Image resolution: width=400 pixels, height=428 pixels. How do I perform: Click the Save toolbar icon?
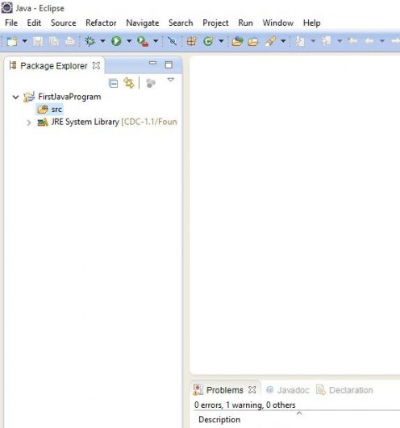tap(38, 41)
